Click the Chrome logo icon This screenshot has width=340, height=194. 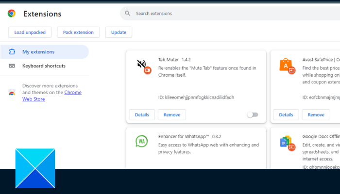coord(11,14)
